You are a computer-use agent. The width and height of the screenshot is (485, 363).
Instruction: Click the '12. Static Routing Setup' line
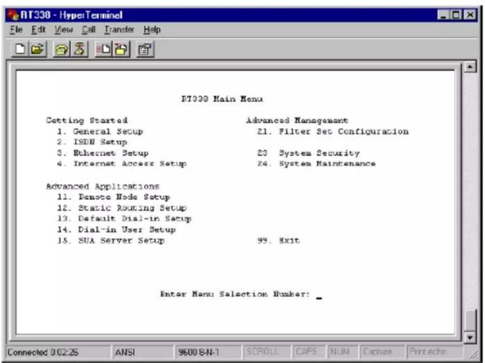pos(122,208)
